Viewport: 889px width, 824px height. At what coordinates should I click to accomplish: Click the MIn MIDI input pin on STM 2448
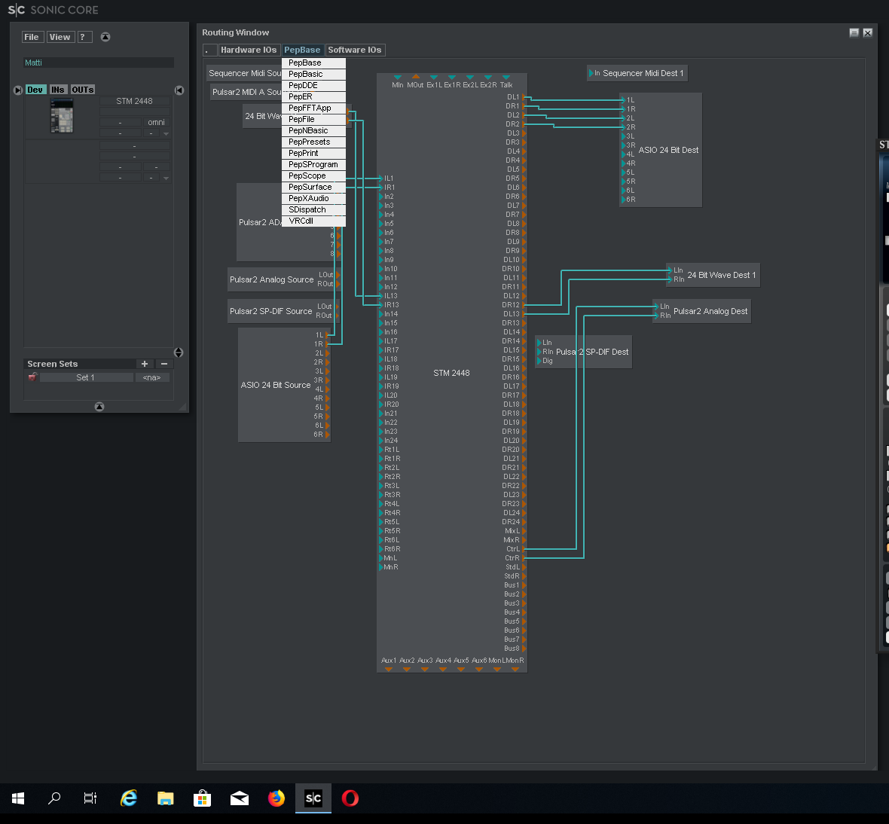point(398,77)
